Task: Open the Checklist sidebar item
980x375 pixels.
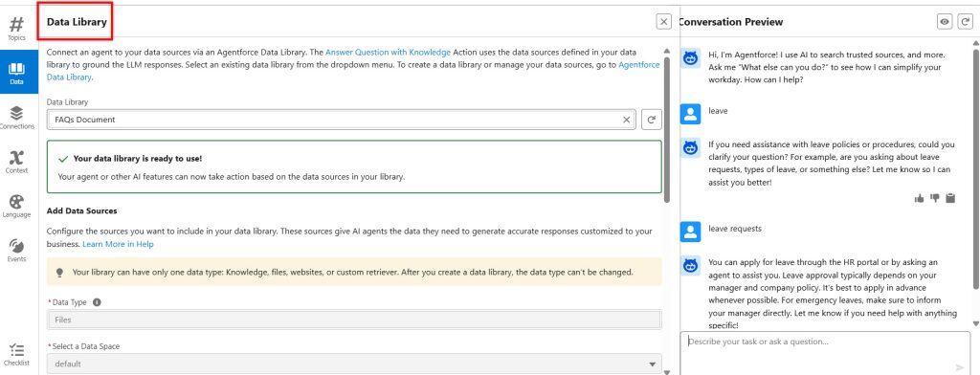Action: click(x=17, y=354)
